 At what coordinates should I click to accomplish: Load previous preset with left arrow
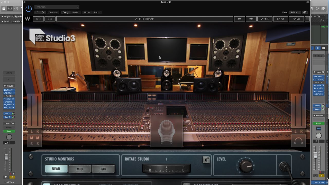click(x=240, y=19)
